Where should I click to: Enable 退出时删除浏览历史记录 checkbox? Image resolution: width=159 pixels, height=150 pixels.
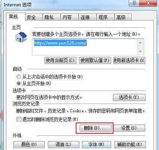(x=19, y=119)
